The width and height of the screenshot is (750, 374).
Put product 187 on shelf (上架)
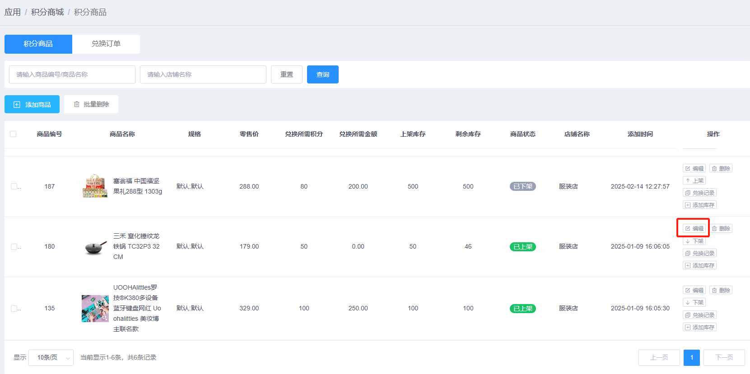[694, 180]
